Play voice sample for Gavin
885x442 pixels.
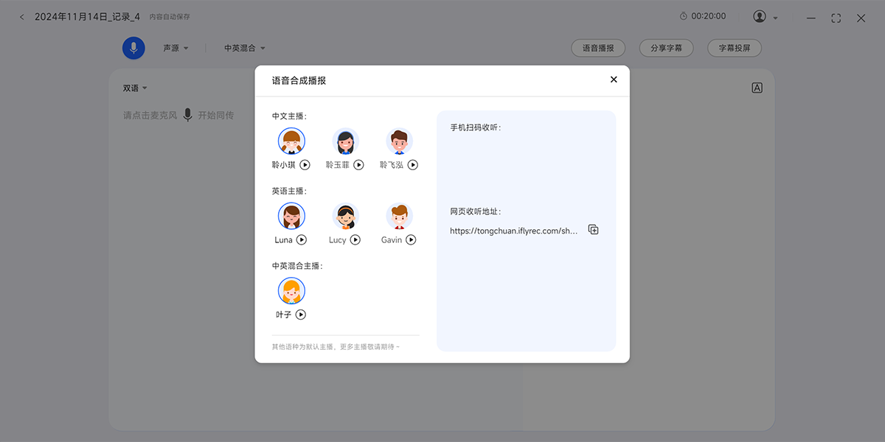click(411, 240)
